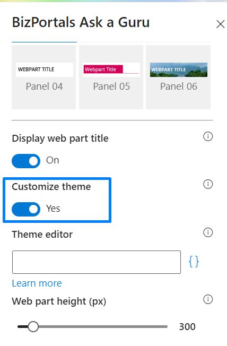This screenshot has width=227, height=346.
Task: Open info icon for Web part height
Action: point(208,299)
